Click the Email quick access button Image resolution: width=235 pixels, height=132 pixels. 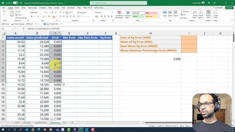point(29,24)
